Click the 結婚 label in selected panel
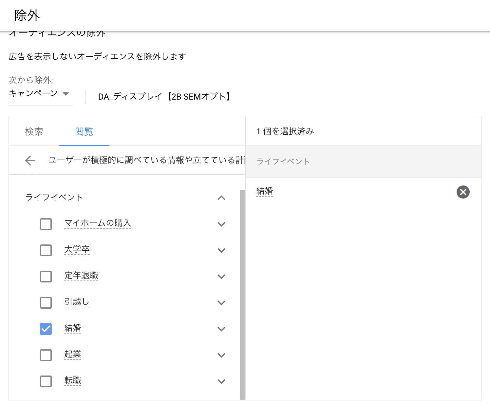Screen dimensions: 490x405 (265, 191)
